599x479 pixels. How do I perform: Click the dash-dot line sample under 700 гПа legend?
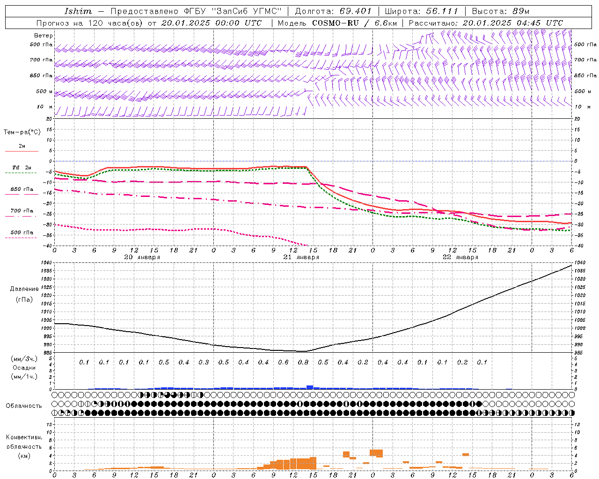(x=21, y=216)
